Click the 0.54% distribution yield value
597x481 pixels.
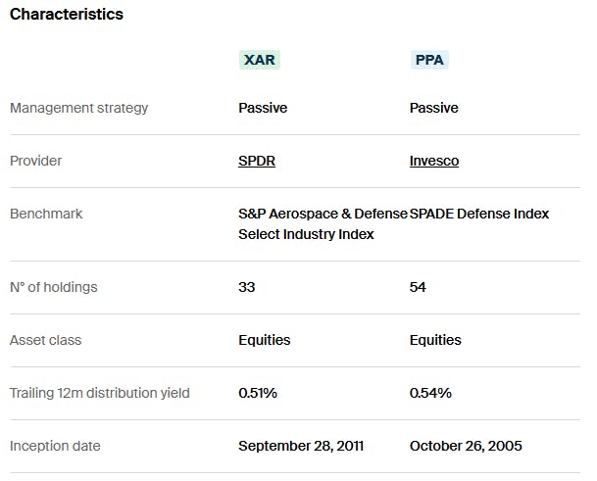(x=430, y=393)
